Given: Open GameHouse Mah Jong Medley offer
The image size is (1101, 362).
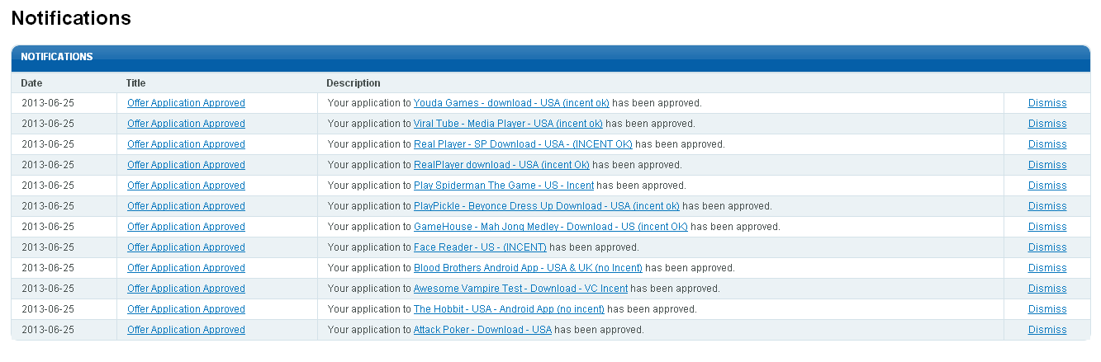Looking at the screenshot, I should click(550, 227).
